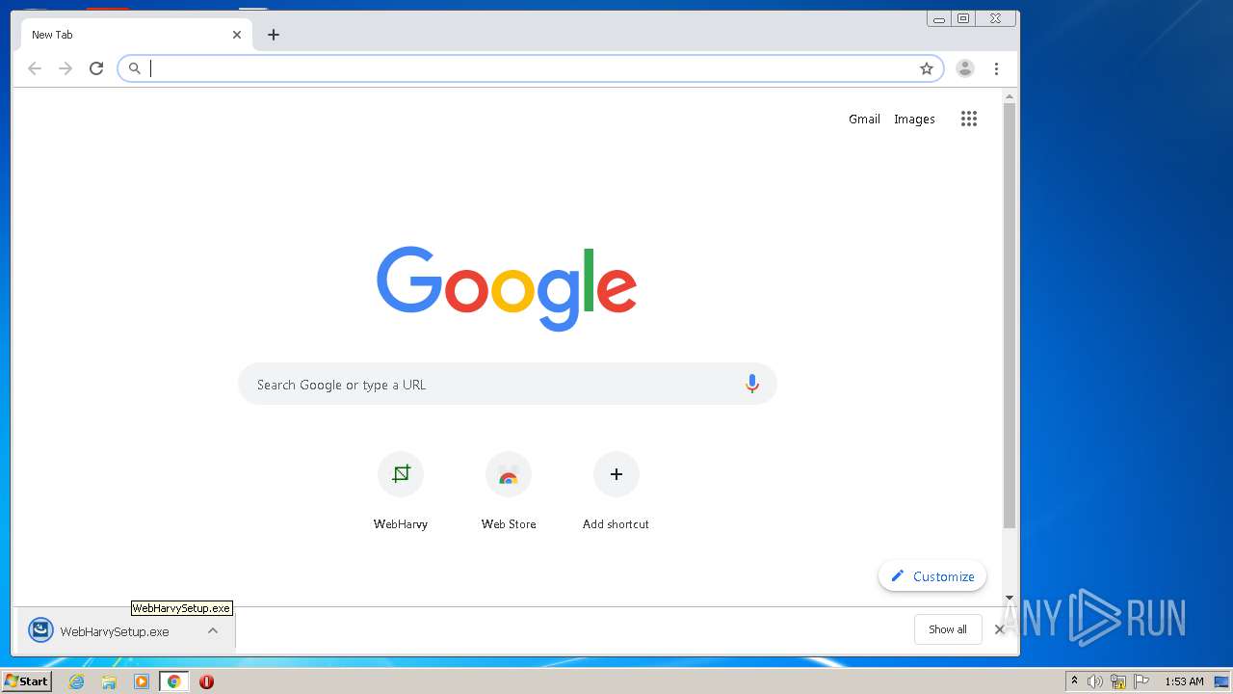Click the browser back arrow
1233x694 pixels.
click(x=35, y=68)
